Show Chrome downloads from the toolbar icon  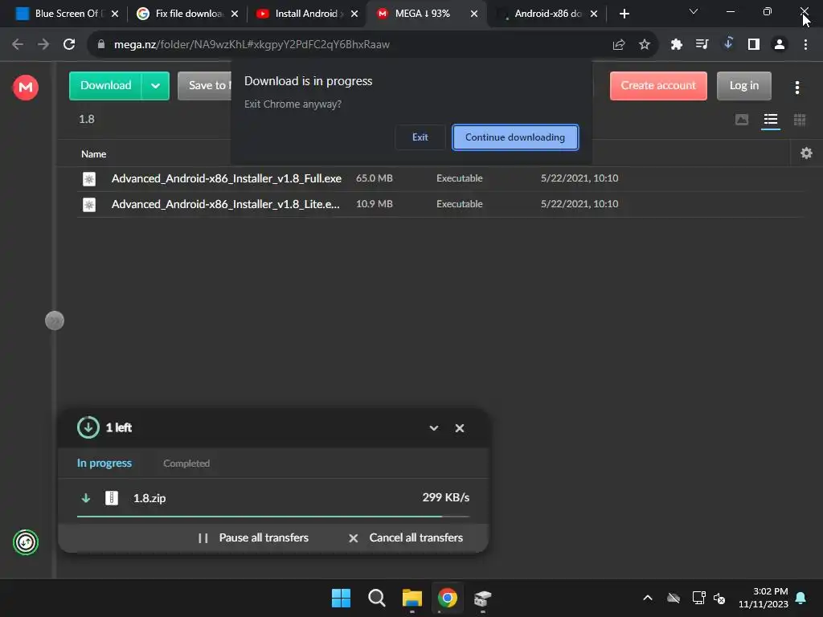click(728, 43)
